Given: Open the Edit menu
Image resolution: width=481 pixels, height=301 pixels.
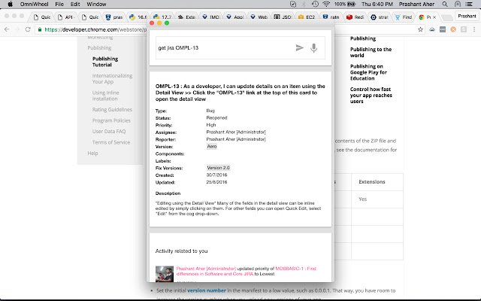Looking at the screenshot, I should [75, 4].
